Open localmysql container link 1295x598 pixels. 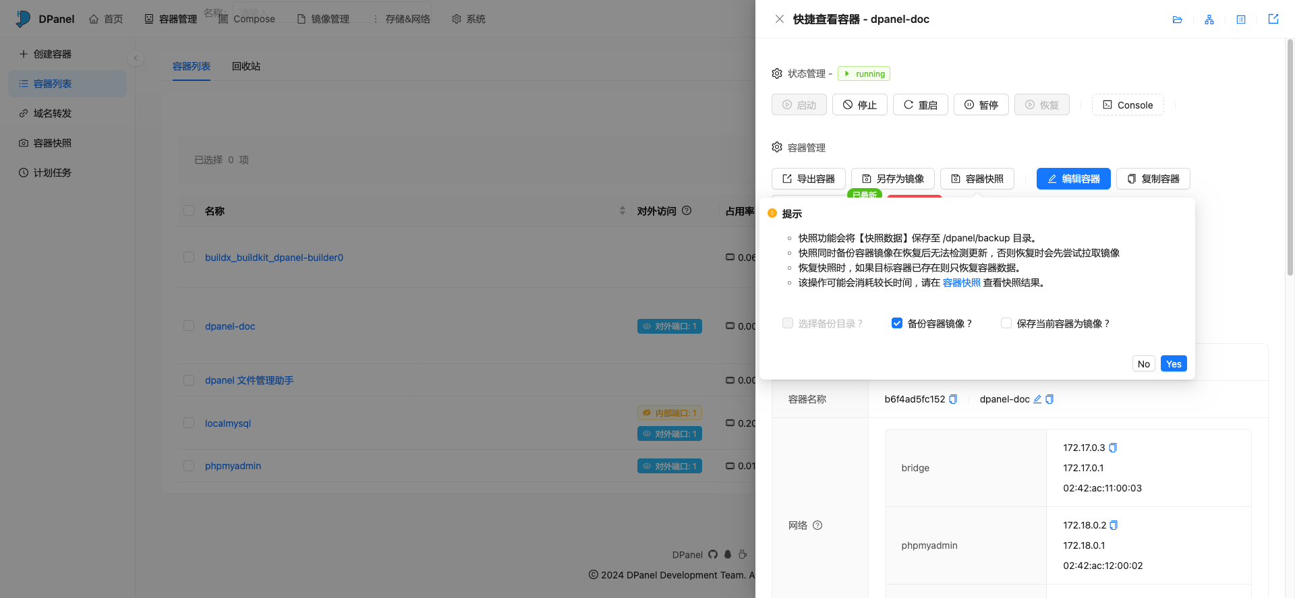228,423
